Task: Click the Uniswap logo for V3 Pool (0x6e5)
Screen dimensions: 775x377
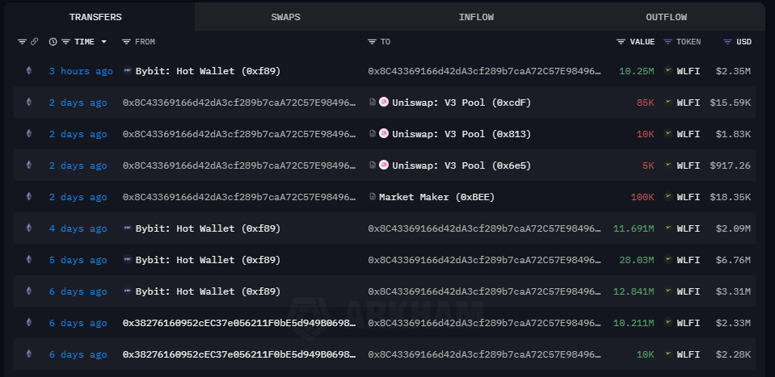Action: (384, 165)
